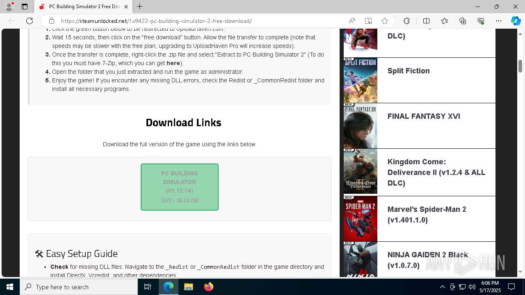The height and width of the screenshot is (295, 525).
Task: Open network tray icon
Action: pos(462,287)
